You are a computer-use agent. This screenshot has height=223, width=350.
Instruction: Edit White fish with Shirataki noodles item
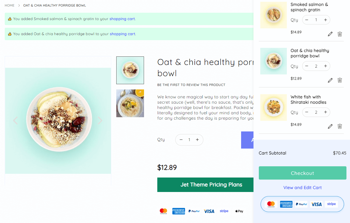pyautogui.click(x=330, y=126)
